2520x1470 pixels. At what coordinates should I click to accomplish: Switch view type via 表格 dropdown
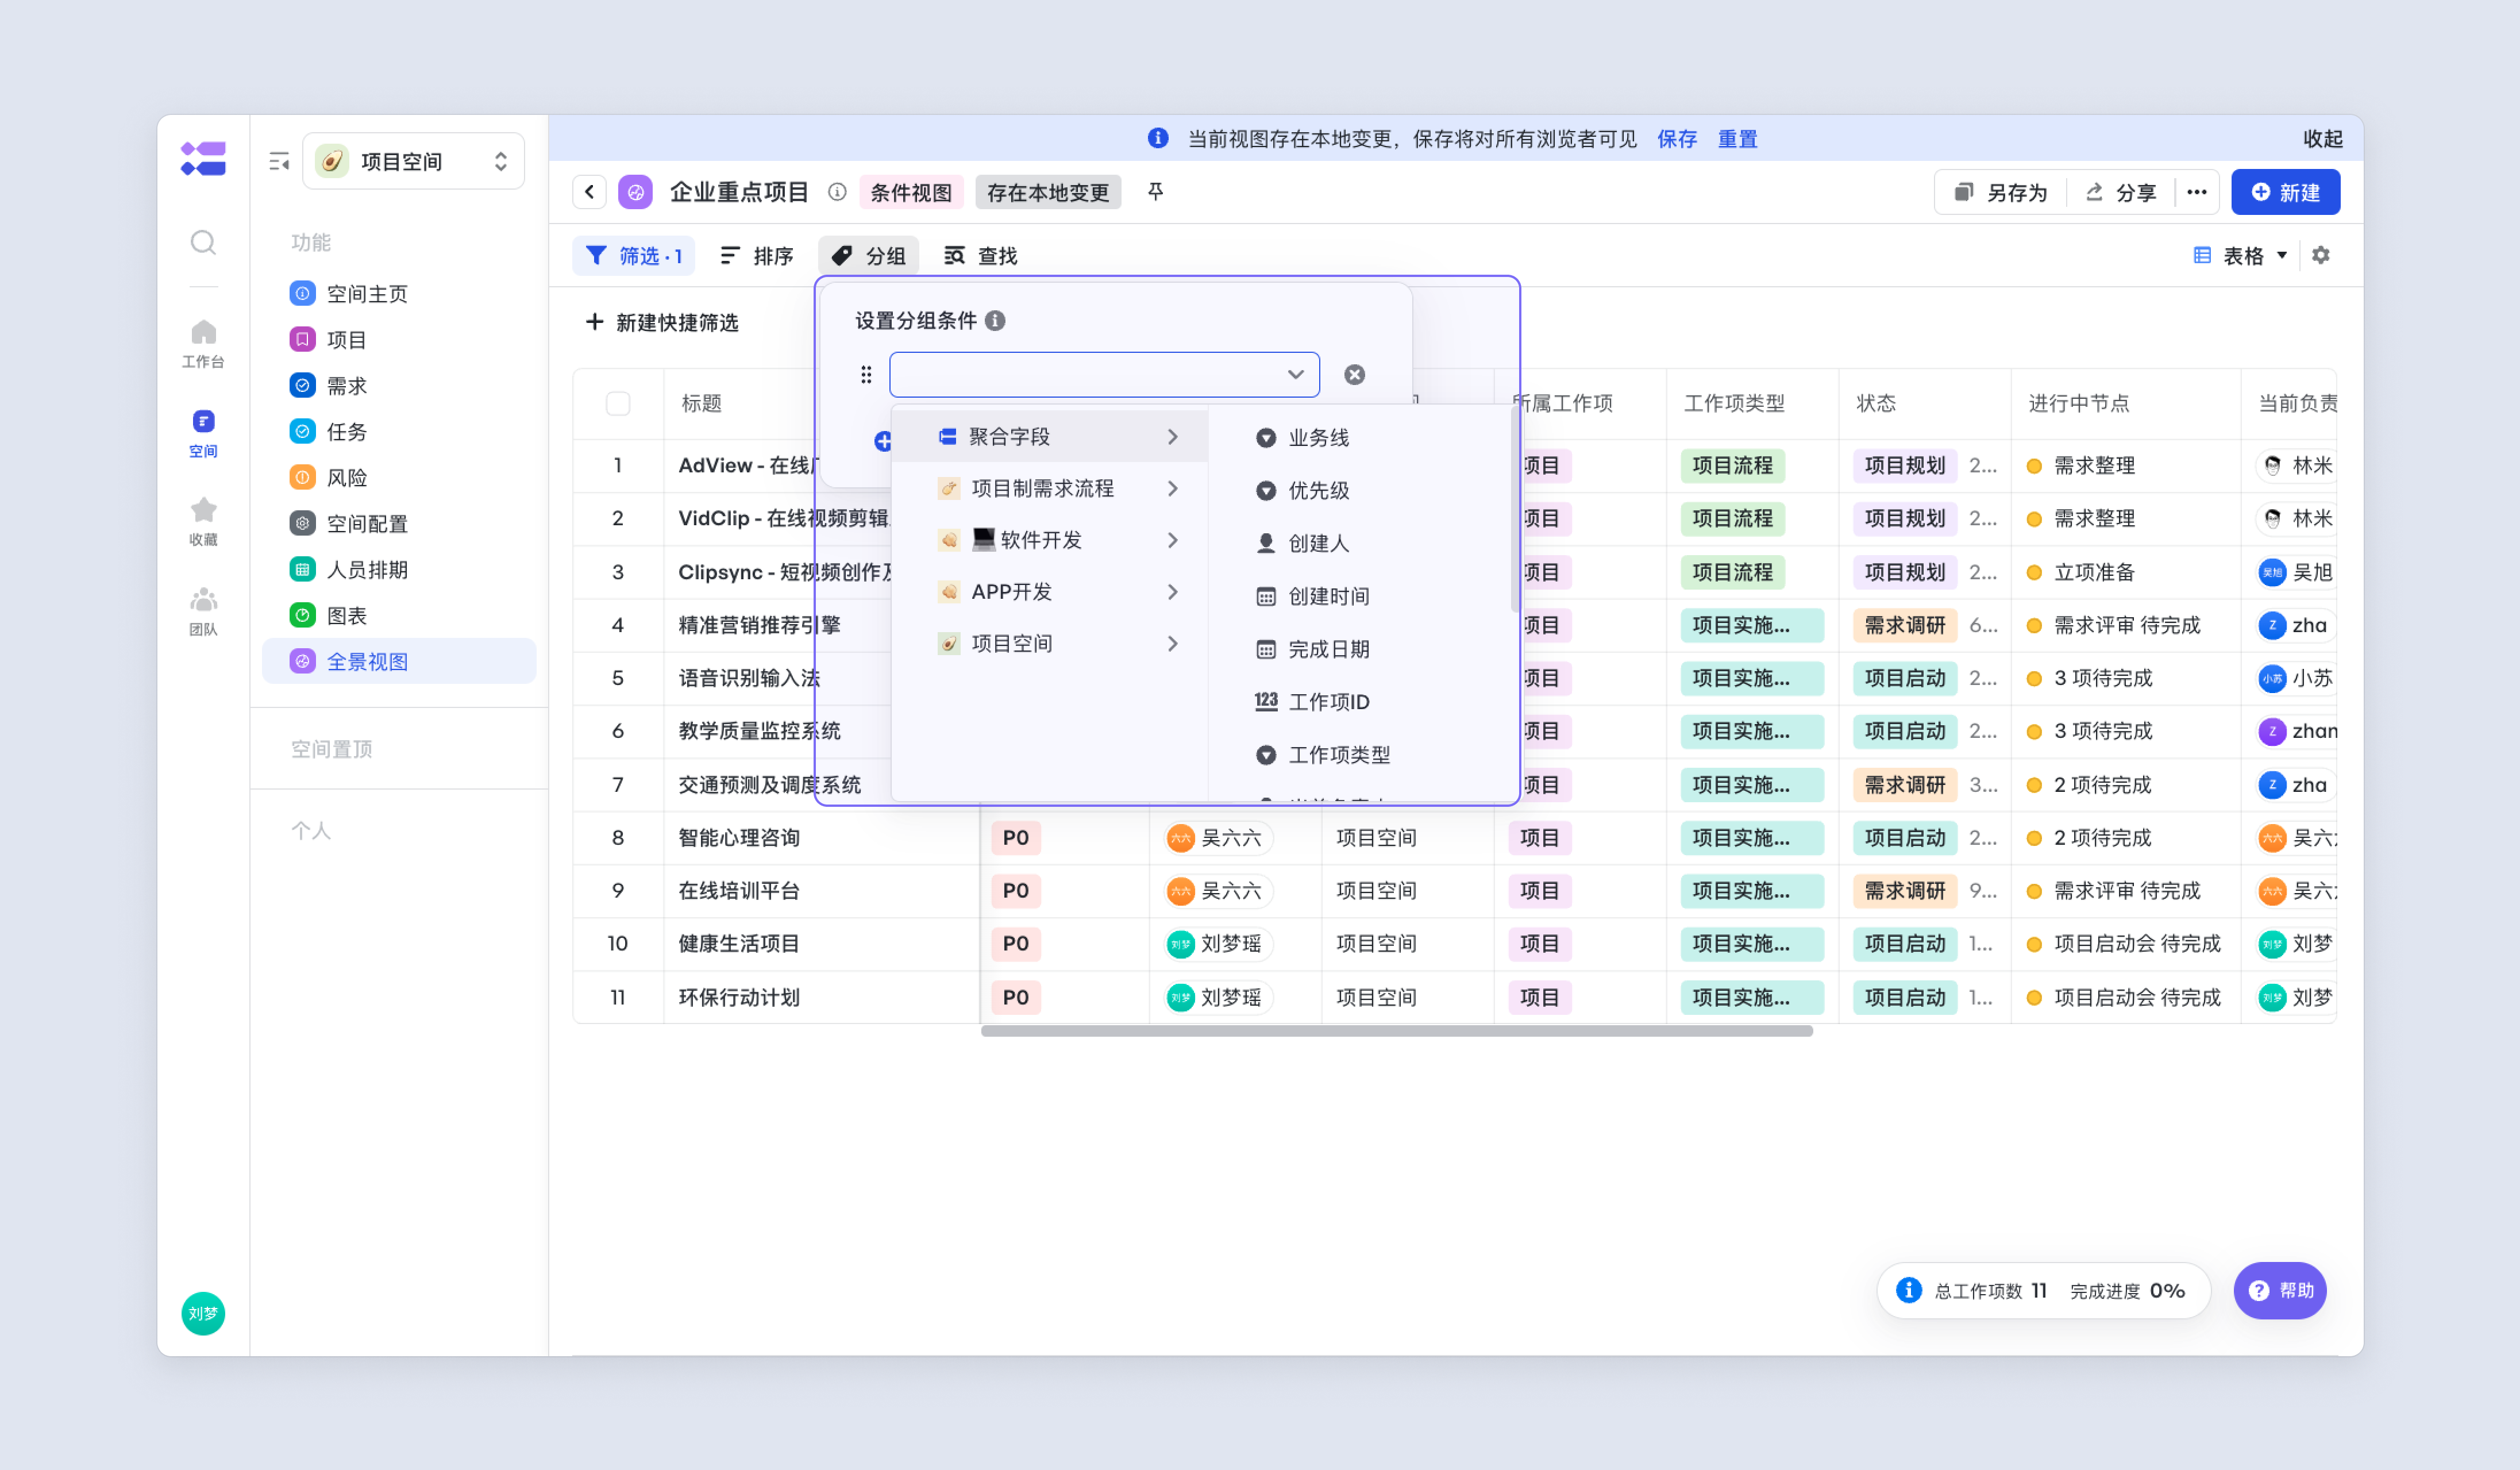click(x=2240, y=255)
